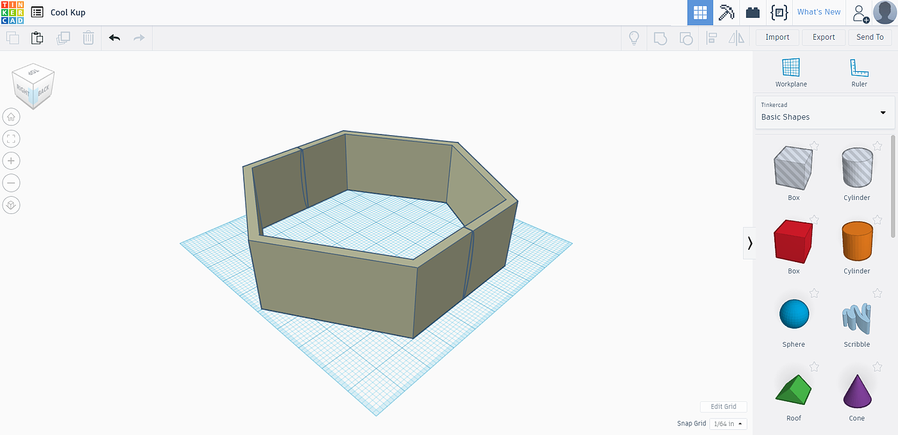Open the Basic Shapes dropdown
This screenshot has height=435, width=898.
click(x=824, y=112)
